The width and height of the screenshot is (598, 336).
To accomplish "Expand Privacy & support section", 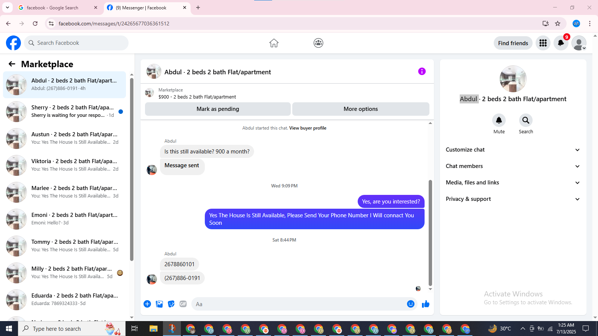I will (x=513, y=199).
